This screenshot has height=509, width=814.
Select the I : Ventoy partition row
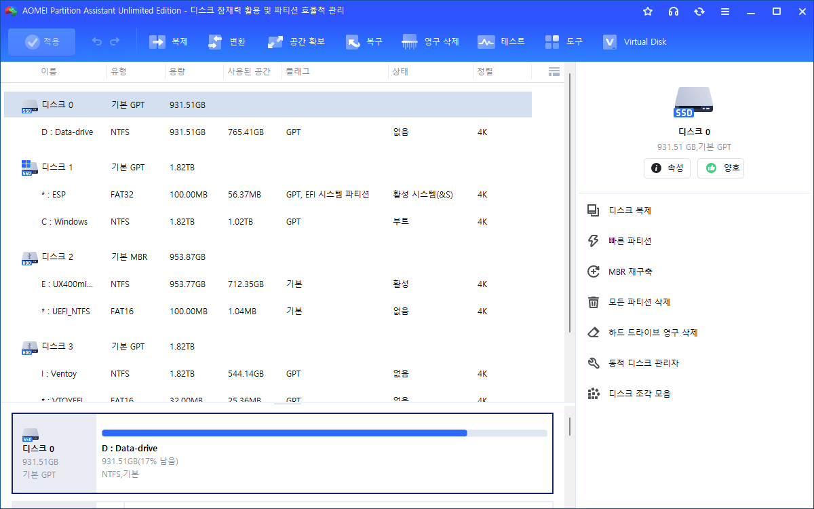268,374
